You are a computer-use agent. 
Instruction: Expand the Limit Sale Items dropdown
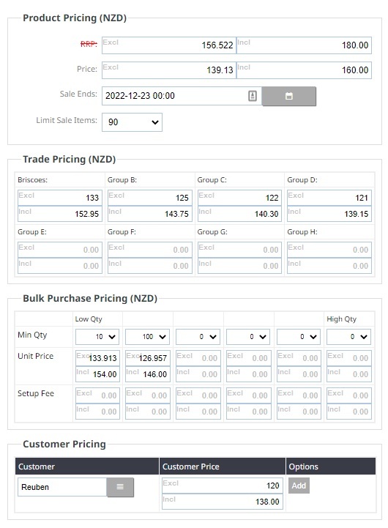click(132, 122)
